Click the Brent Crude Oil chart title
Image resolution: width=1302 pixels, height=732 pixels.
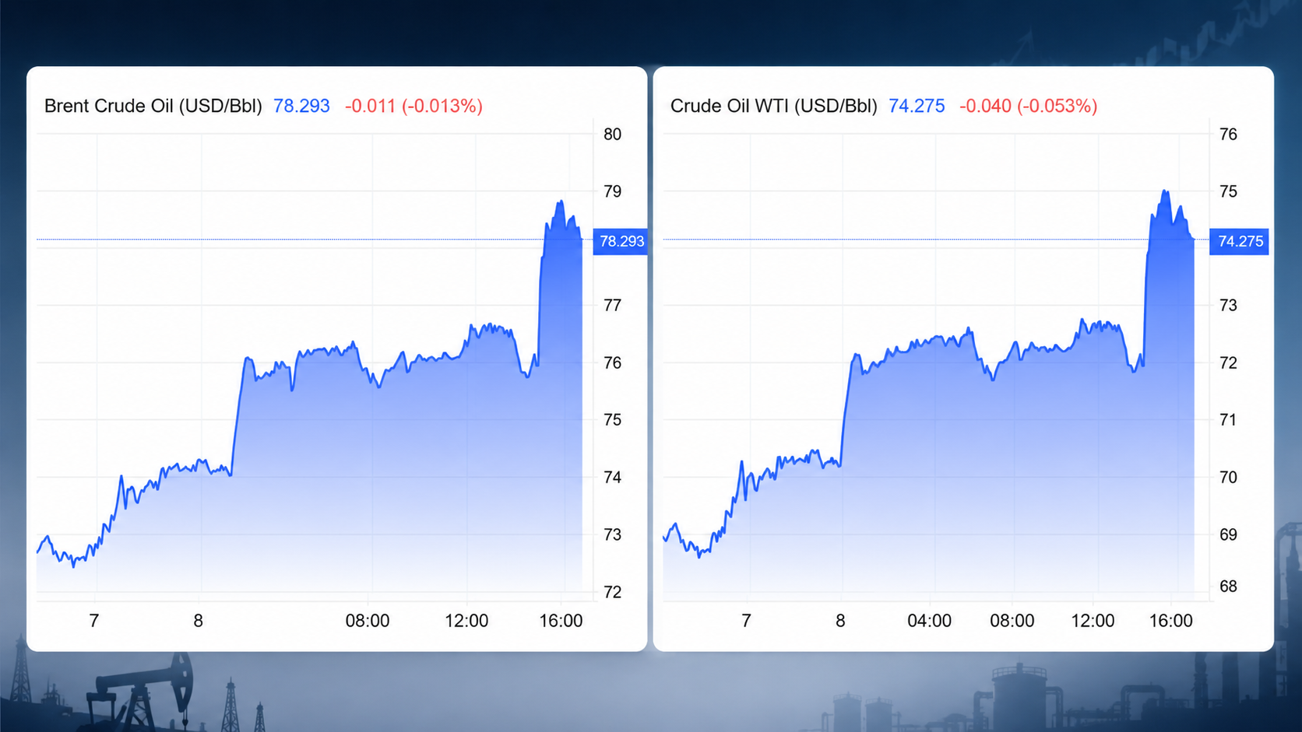153,106
